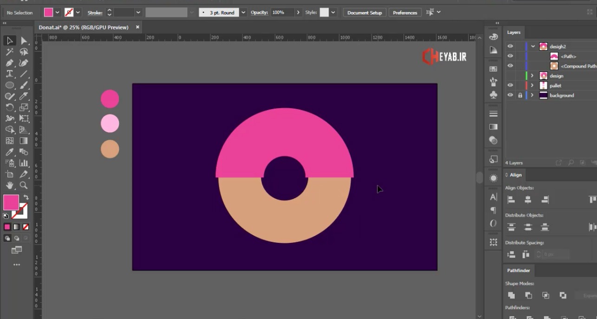Open the Symbols panel club icon
The height and width of the screenshot is (319, 597).
(x=493, y=95)
